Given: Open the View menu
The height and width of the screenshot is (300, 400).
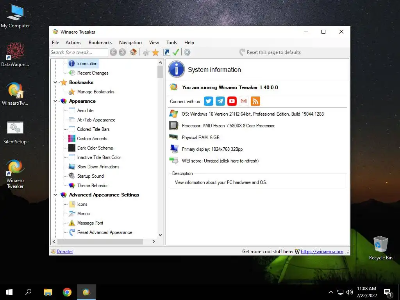Looking at the screenshot, I should [x=154, y=43].
